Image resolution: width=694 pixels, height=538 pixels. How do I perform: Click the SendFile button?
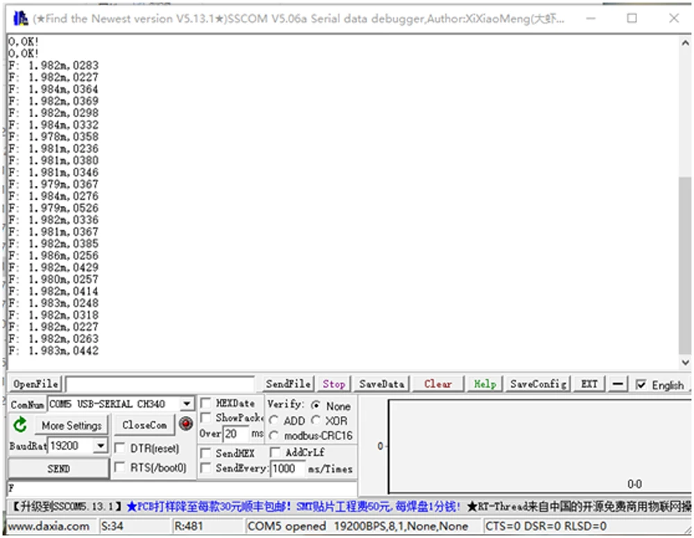pos(289,383)
